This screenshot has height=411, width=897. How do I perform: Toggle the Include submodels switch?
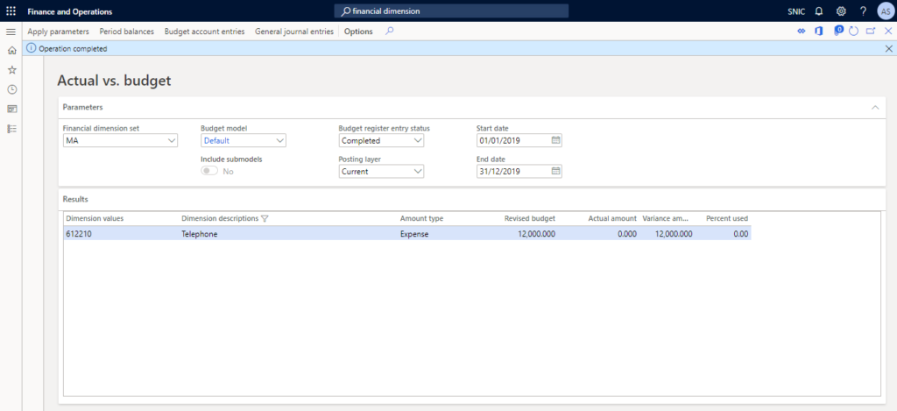(x=209, y=171)
